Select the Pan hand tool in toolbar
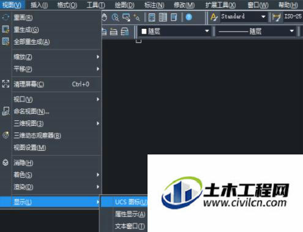 104,17
